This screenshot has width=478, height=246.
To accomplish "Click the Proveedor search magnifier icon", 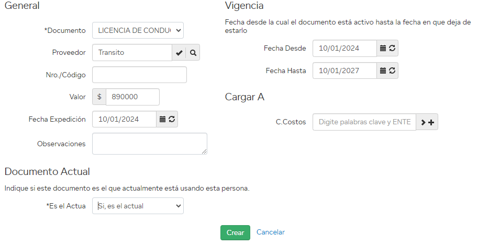I will 193,53.
